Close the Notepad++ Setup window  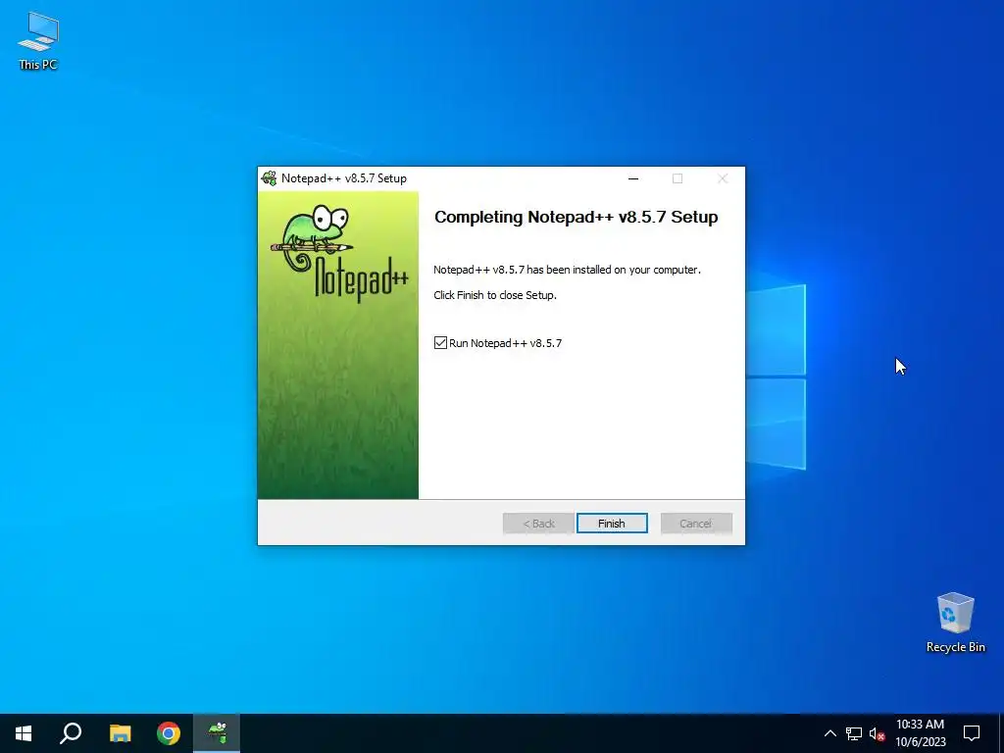tap(723, 178)
